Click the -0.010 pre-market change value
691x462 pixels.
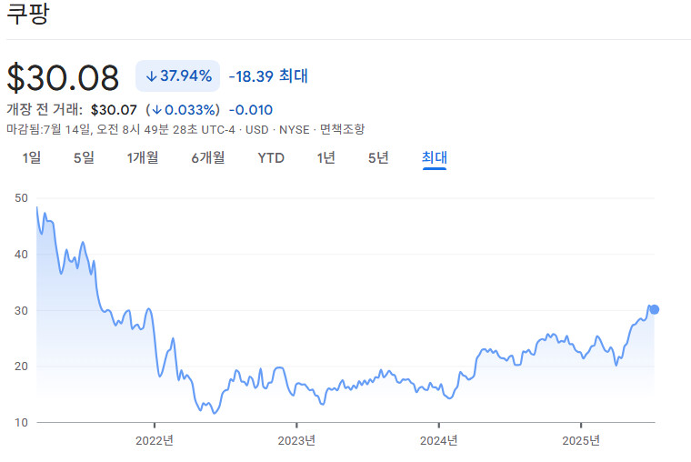pyautogui.click(x=251, y=110)
